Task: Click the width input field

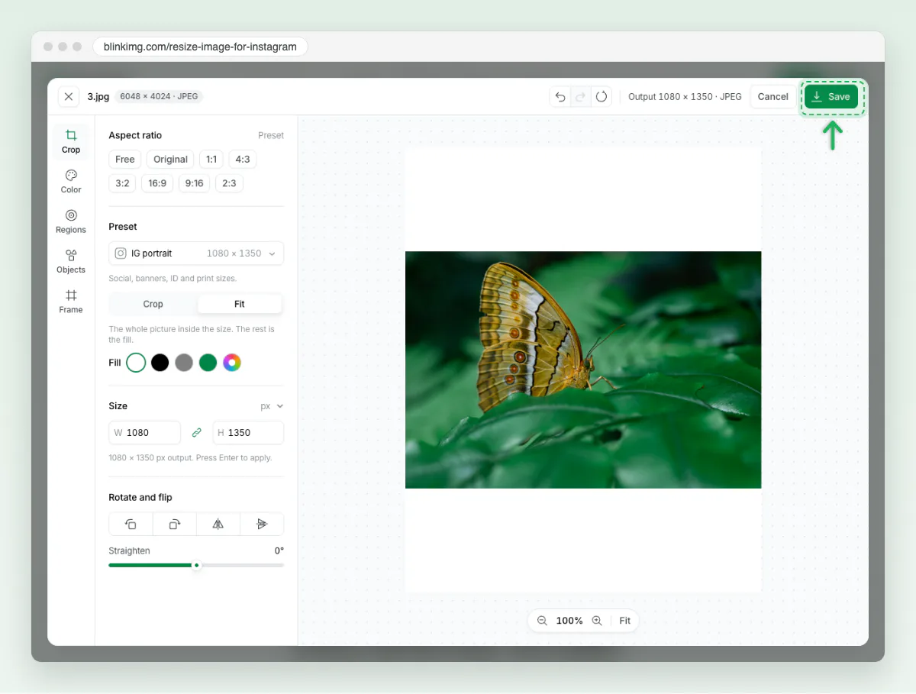Action: point(145,433)
